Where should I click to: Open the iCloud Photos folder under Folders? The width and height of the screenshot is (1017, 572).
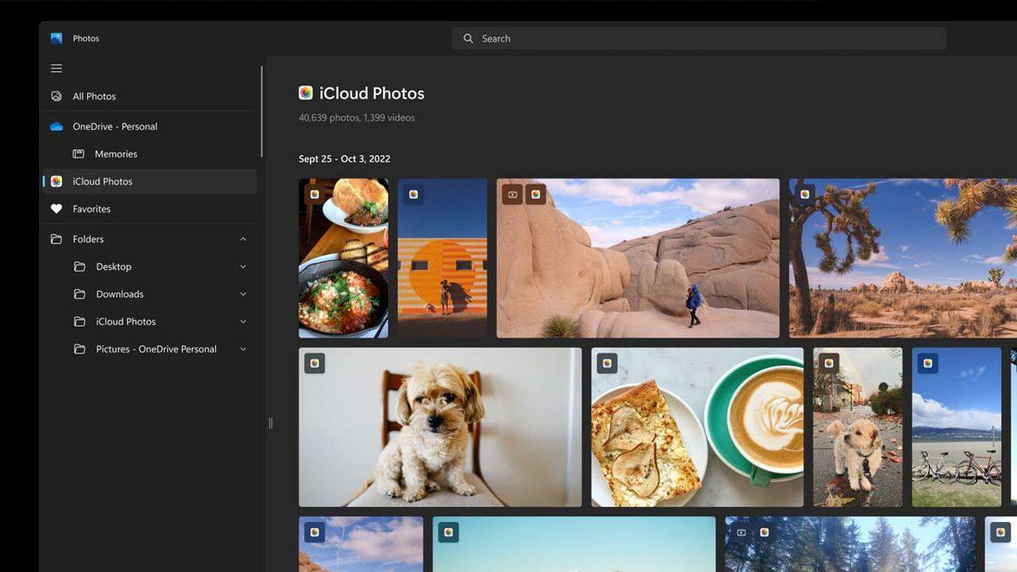(x=125, y=322)
